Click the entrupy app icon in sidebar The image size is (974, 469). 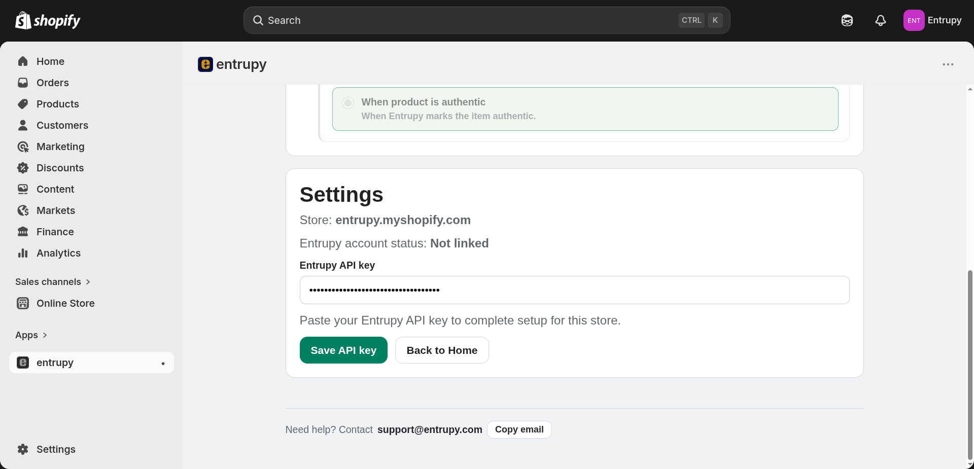pyautogui.click(x=23, y=363)
